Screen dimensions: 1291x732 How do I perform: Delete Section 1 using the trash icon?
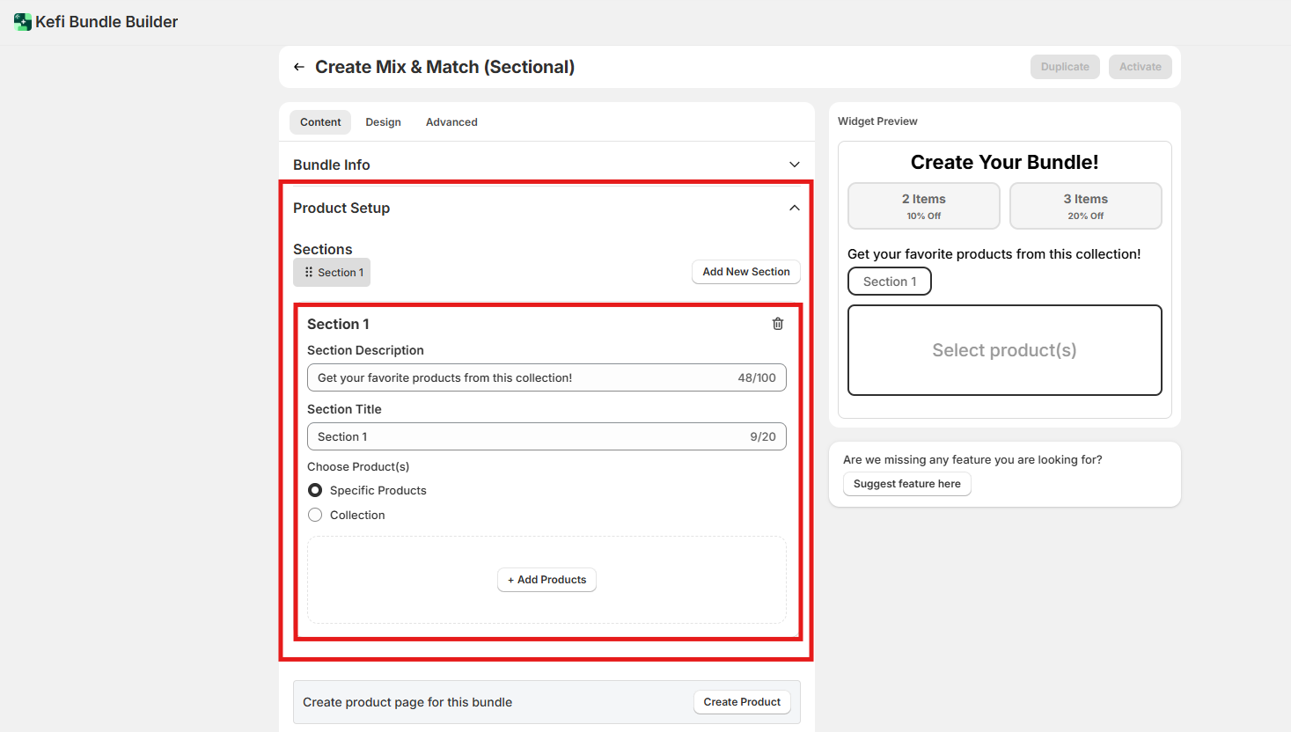click(x=778, y=324)
